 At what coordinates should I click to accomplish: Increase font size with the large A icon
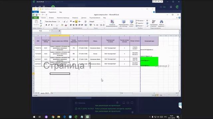pyautogui.click(x=65, y=21)
